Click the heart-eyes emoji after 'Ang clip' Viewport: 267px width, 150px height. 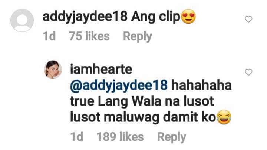[188, 16]
